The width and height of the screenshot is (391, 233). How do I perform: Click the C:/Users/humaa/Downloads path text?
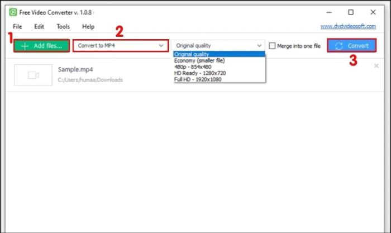(x=90, y=80)
